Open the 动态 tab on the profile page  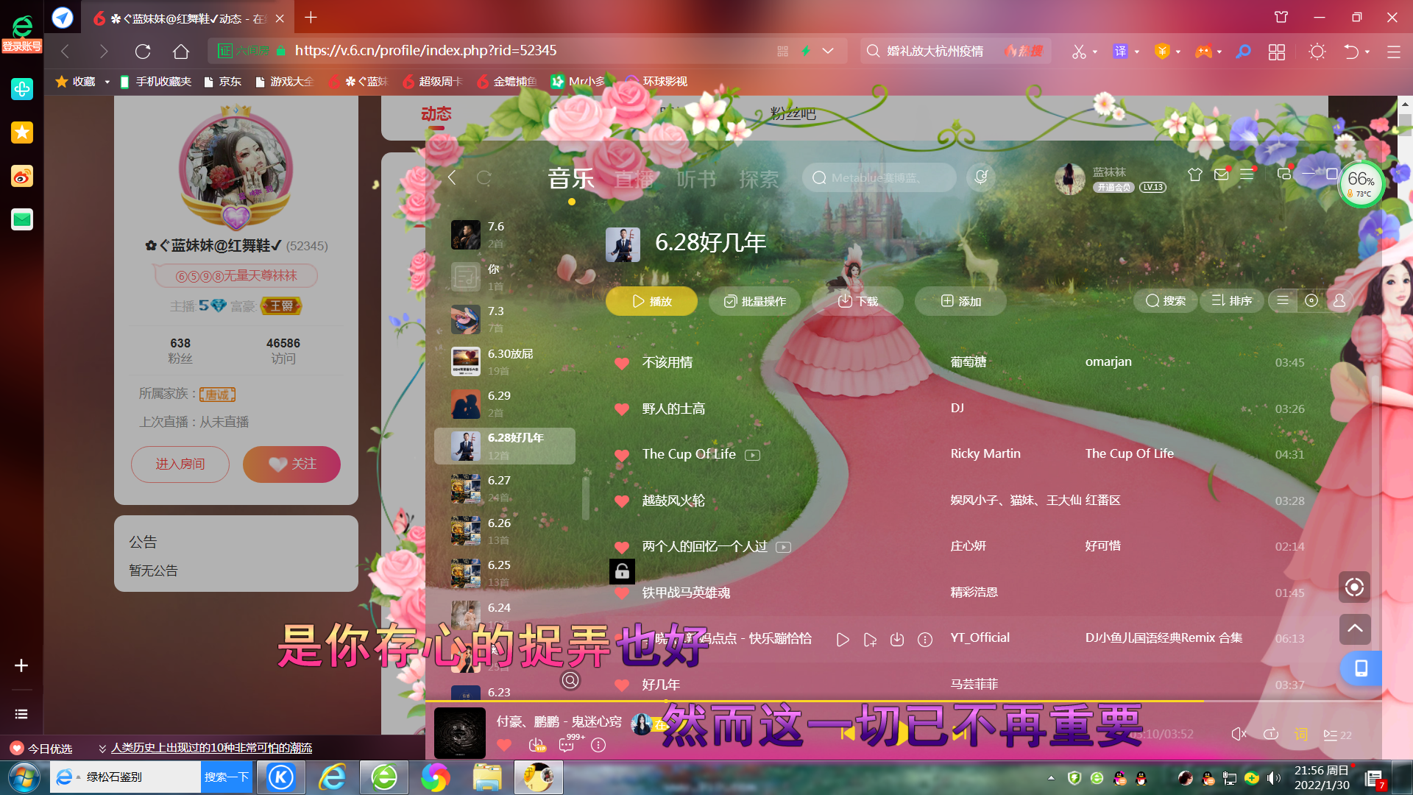tap(436, 114)
